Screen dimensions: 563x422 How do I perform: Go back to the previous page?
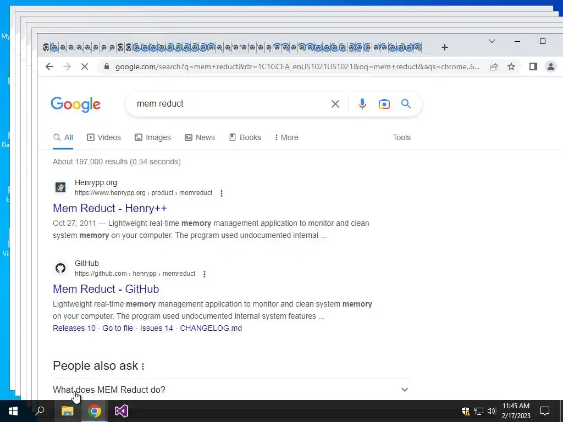pyautogui.click(x=49, y=66)
